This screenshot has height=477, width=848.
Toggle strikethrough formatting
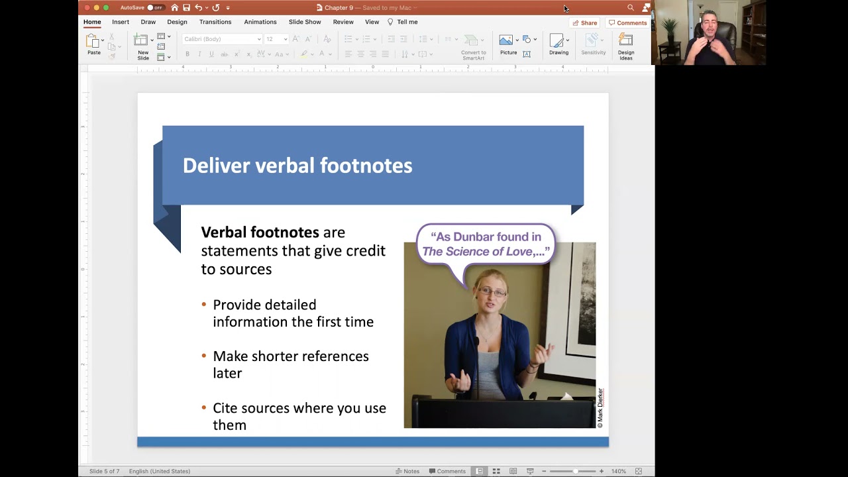[224, 54]
